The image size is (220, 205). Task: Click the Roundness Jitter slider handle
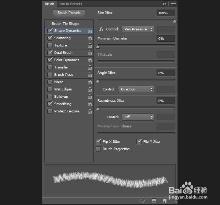coord(98,109)
